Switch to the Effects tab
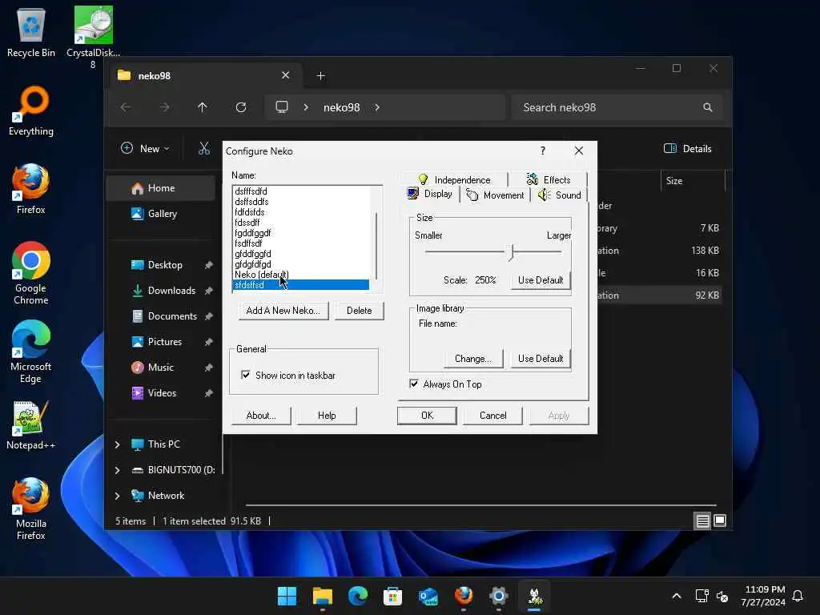820x615 pixels. point(548,179)
